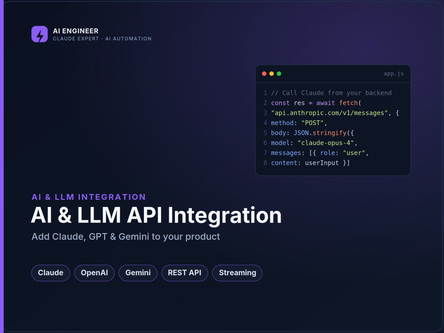Click the purple AI & LLM INTEGRATION eyebrow text
Screen dimensions: 444x333
(x=89, y=197)
